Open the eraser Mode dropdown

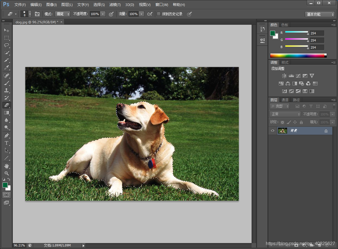[x=63, y=14]
